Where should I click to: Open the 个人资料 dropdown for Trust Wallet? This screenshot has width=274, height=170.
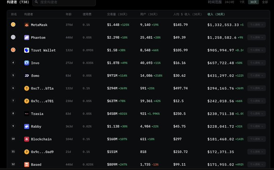[x=257, y=50]
